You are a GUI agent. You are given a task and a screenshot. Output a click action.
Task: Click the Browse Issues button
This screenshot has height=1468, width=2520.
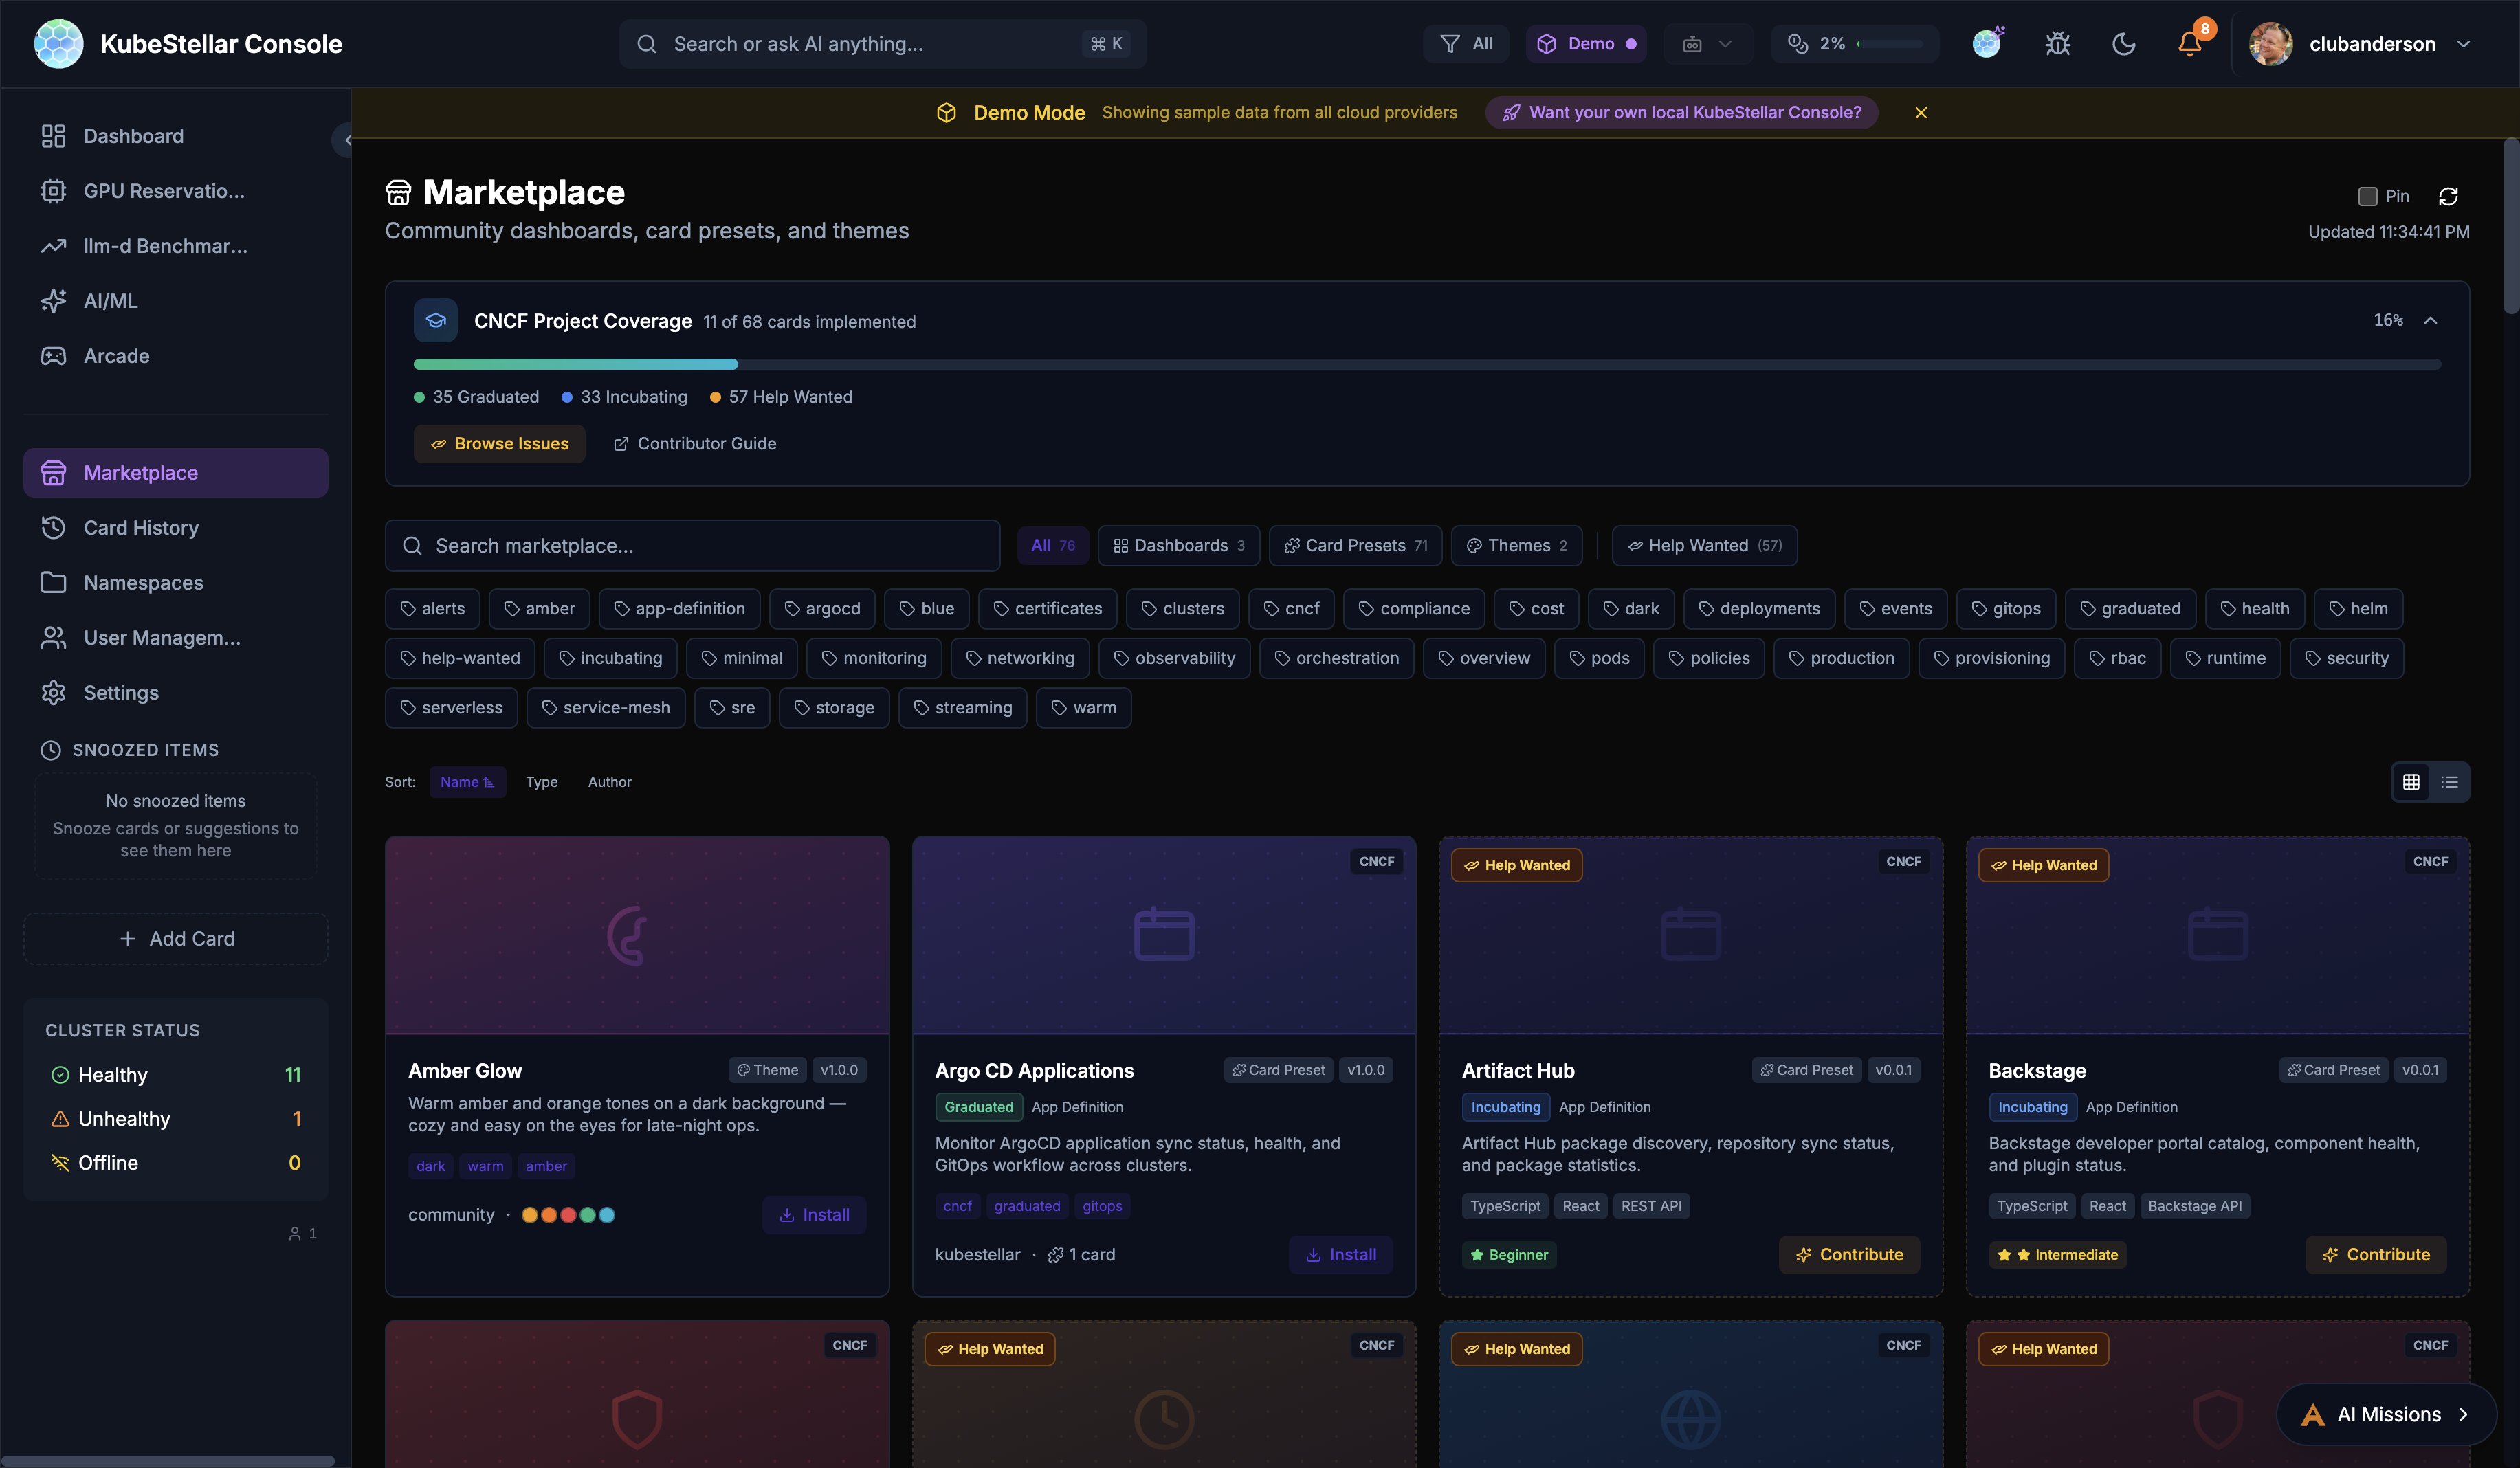[499, 443]
